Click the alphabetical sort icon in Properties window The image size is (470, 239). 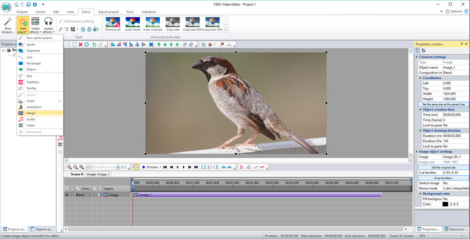[424, 50]
